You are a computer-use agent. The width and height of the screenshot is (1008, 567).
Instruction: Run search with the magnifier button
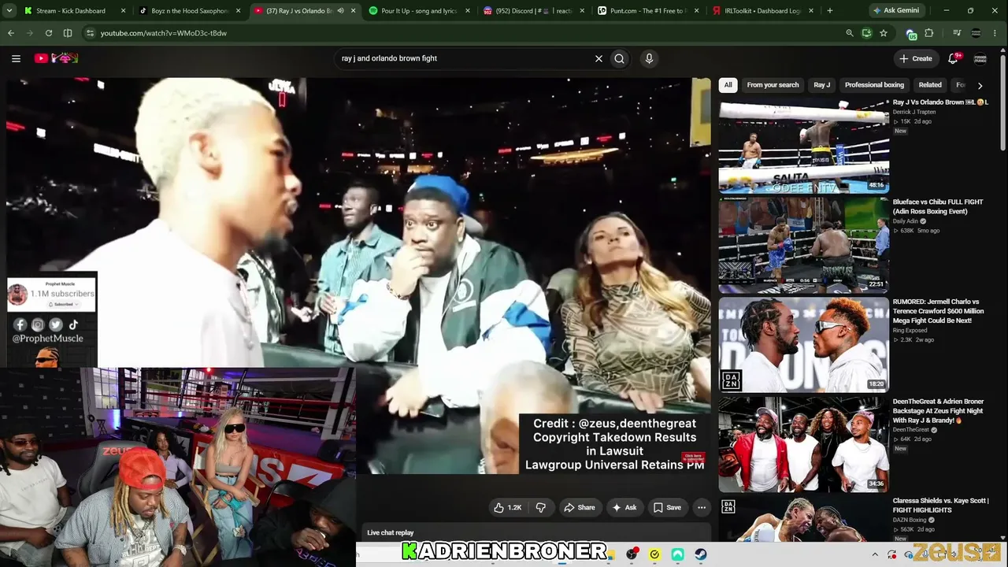click(620, 58)
